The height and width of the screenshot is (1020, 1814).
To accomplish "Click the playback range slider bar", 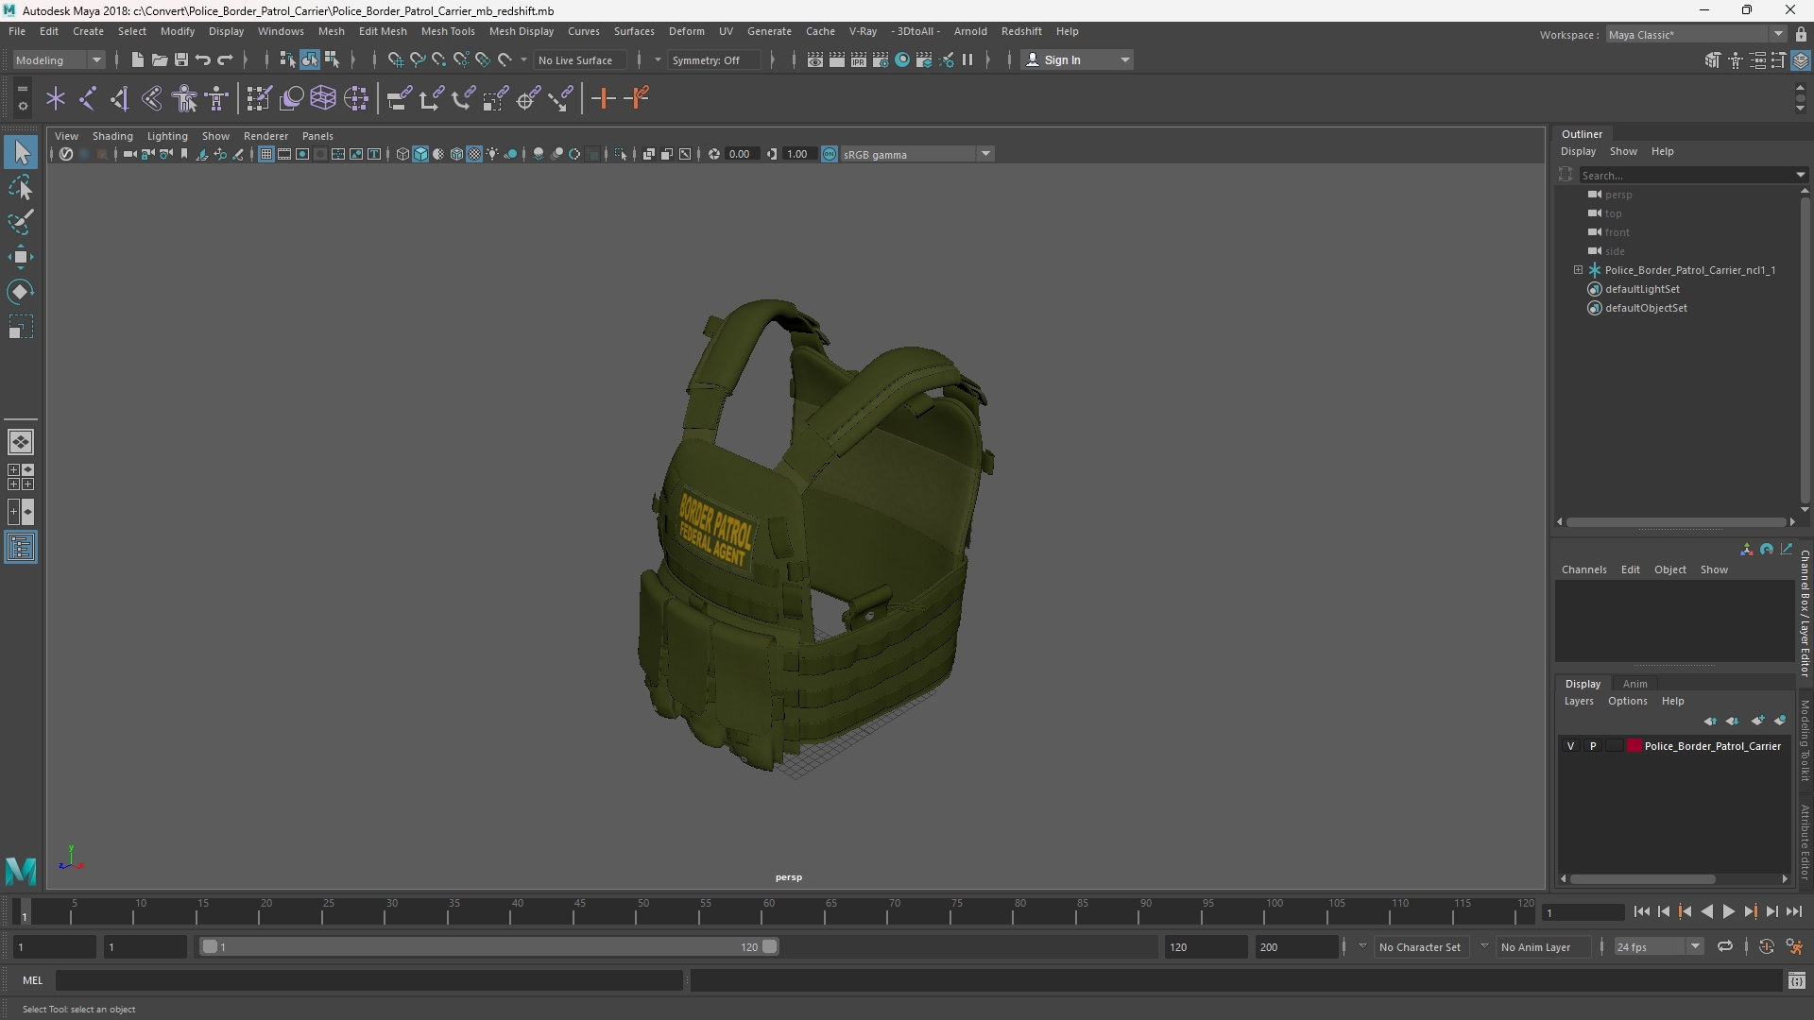I will 489,946.
